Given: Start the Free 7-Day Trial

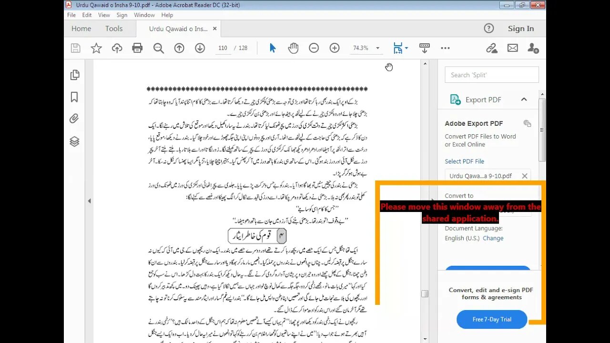Looking at the screenshot, I should [492, 319].
